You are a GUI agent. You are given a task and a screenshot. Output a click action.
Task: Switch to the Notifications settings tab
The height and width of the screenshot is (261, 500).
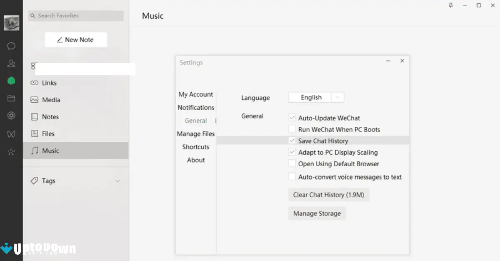point(196,108)
